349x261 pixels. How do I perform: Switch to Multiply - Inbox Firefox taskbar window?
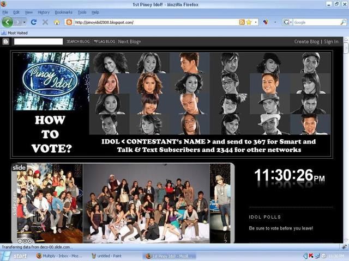59,256
